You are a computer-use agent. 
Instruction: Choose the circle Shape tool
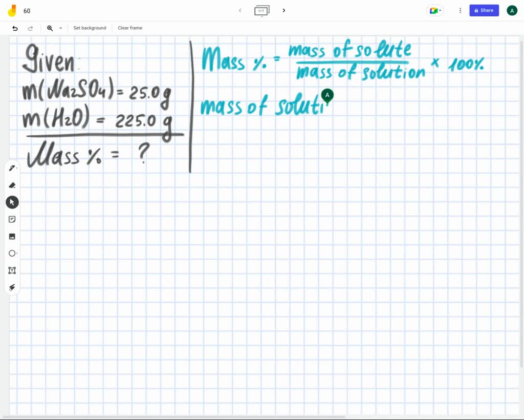12,253
